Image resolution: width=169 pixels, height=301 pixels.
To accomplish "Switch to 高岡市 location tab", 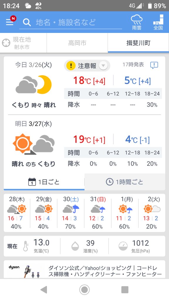I will [x=77, y=43].
